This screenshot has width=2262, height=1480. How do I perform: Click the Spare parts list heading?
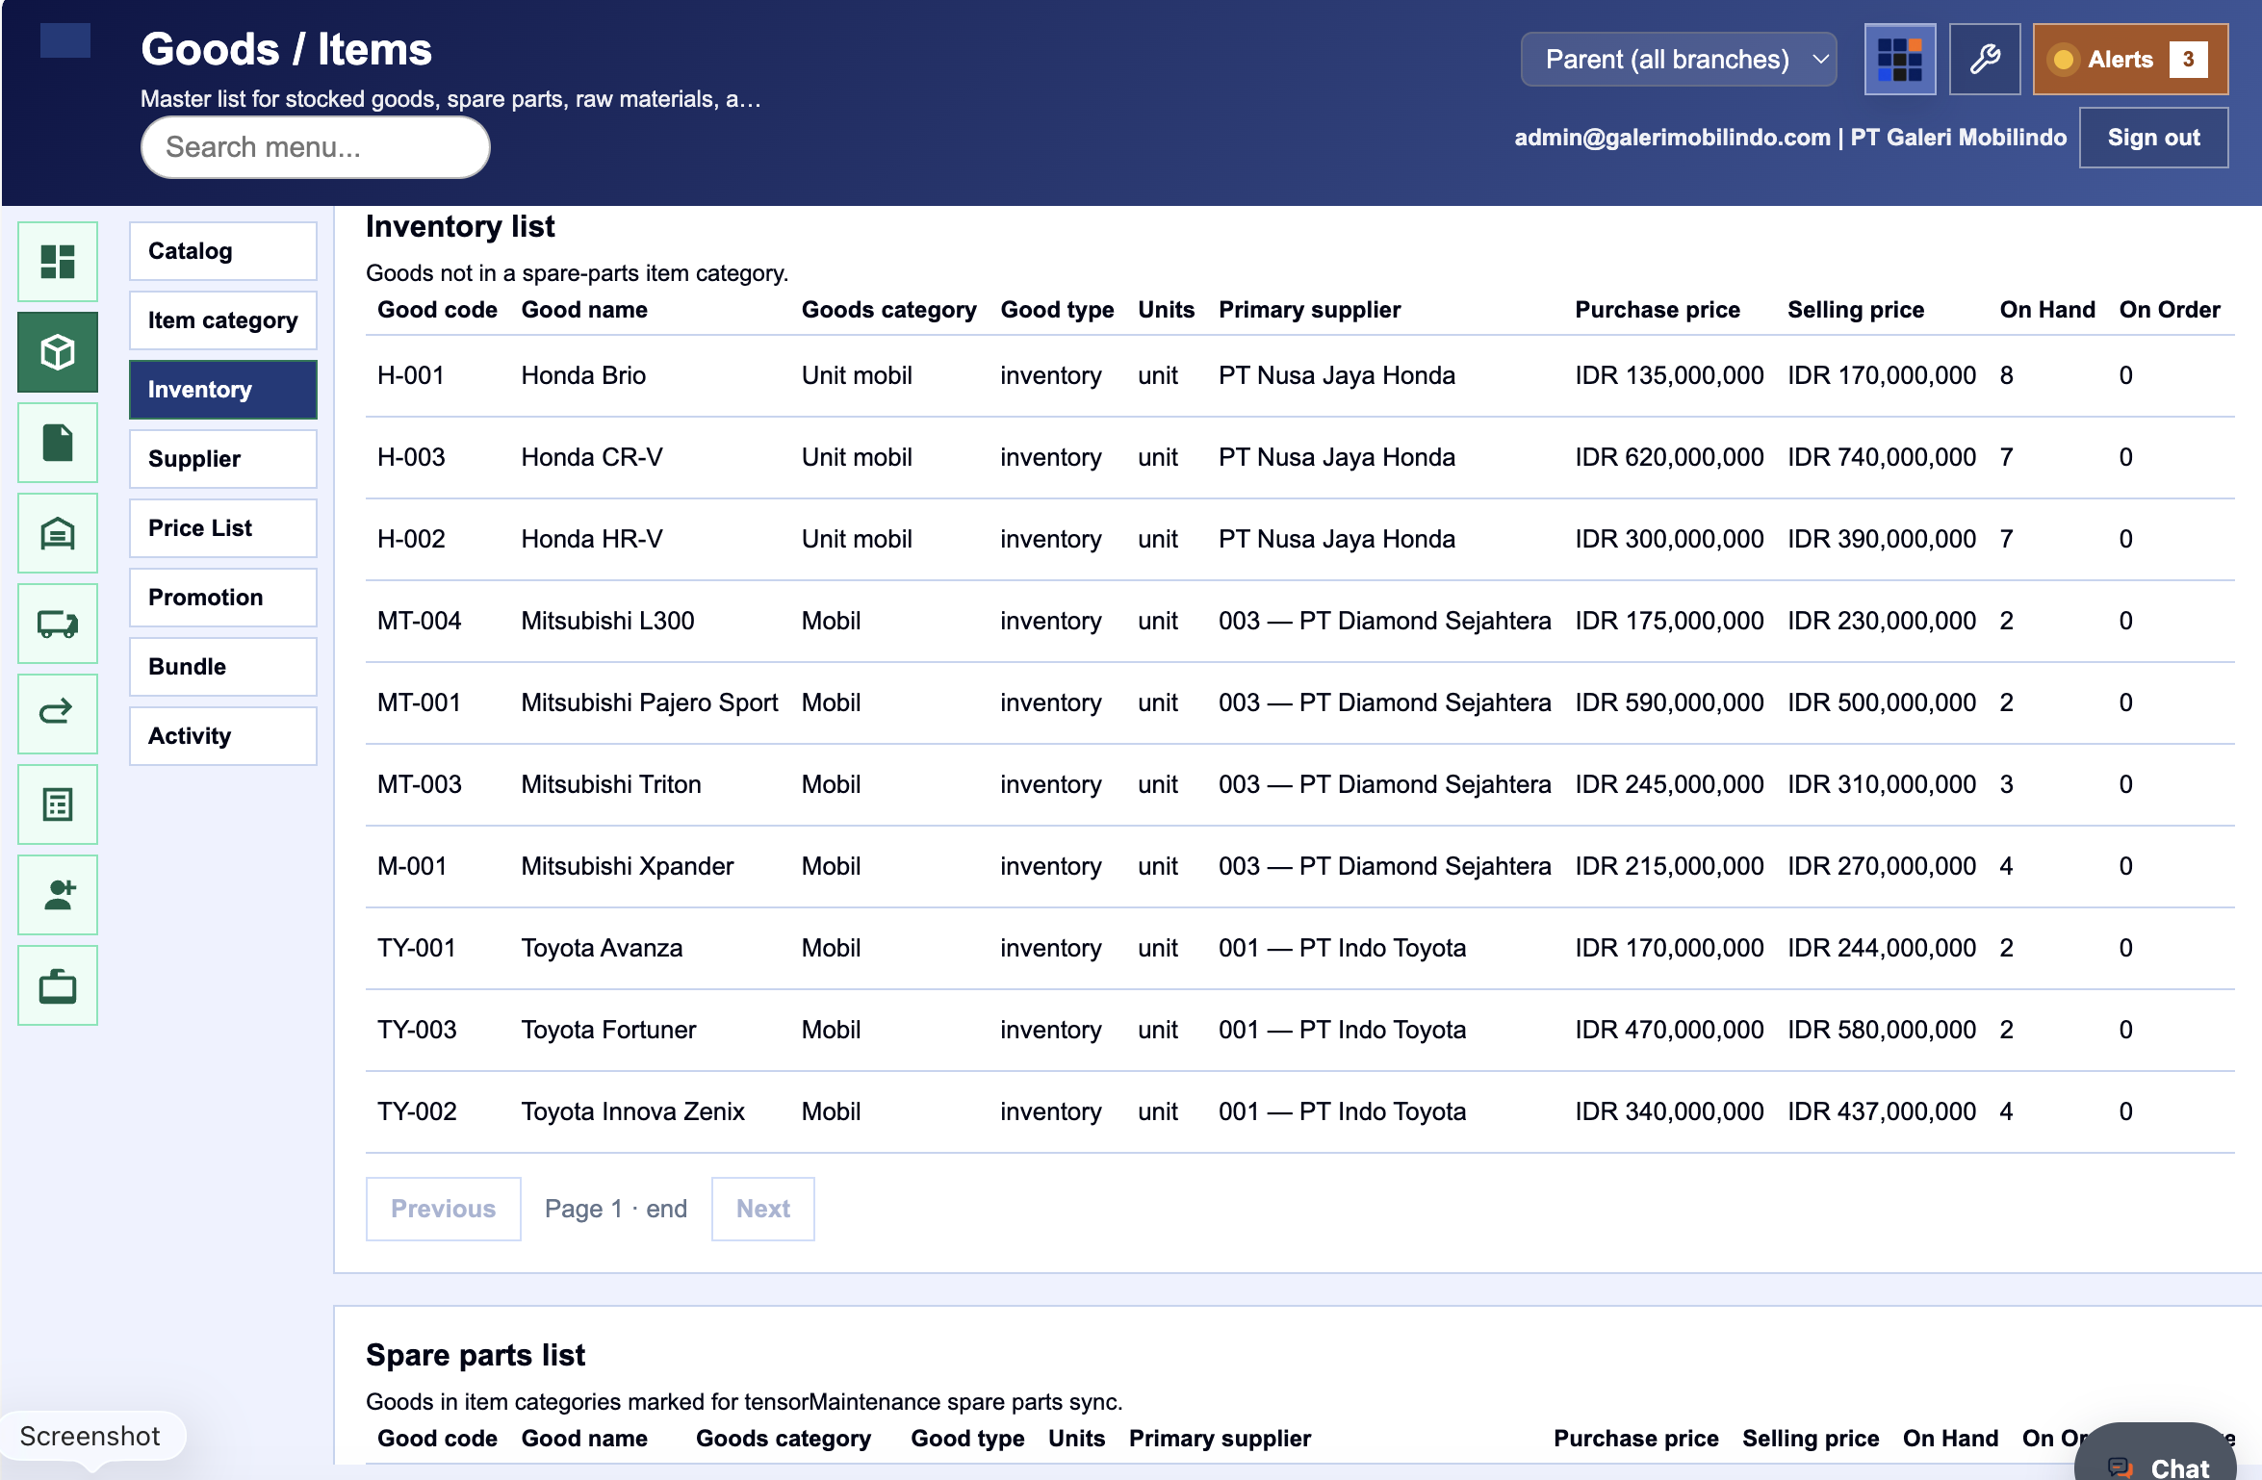click(476, 1355)
